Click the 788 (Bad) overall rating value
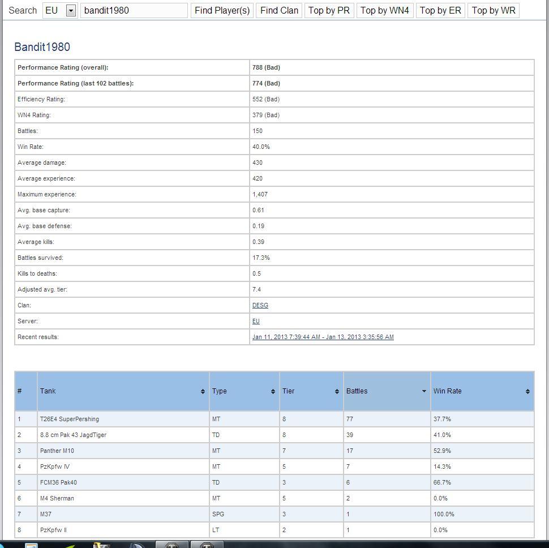Image resolution: width=549 pixels, height=548 pixels. [266, 67]
